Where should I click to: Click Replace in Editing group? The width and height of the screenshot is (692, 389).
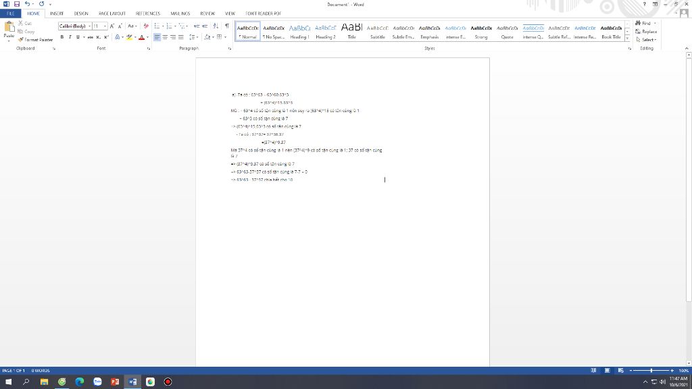point(646,31)
